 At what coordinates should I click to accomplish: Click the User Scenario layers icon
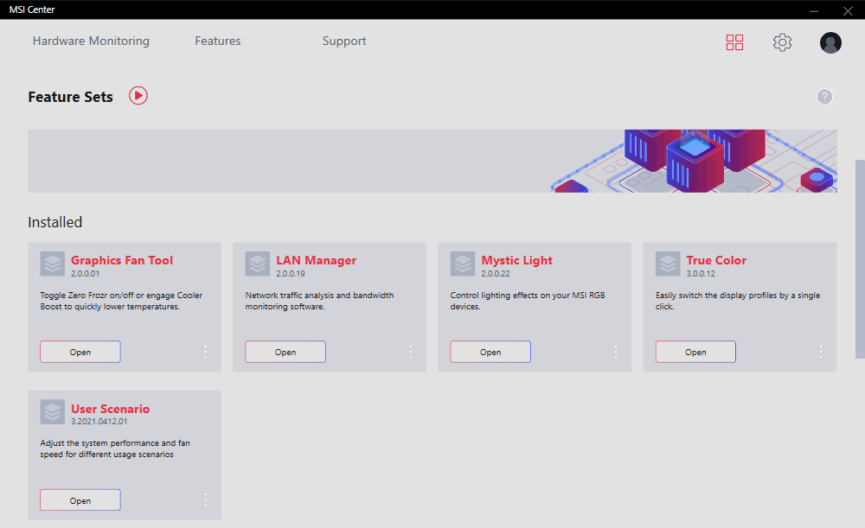[x=53, y=411]
